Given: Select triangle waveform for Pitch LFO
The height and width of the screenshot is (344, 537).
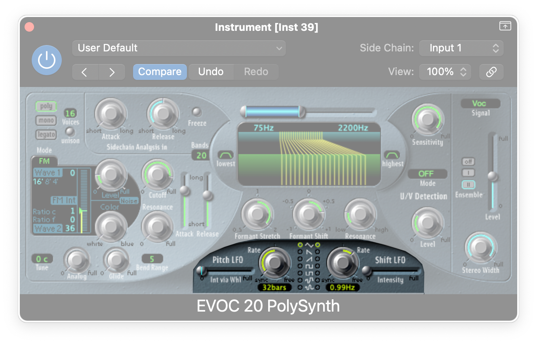Looking at the screenshot, I should pos(300,245).
